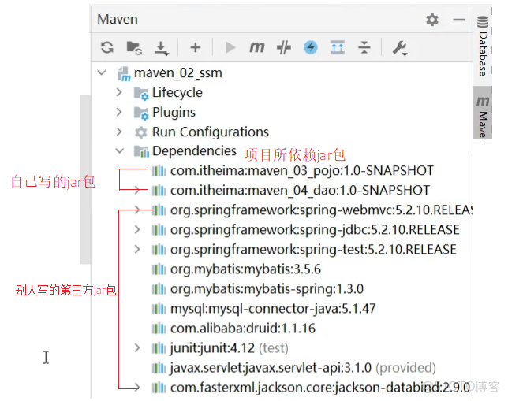The height and width of the screenshot is (401, 508).
Task: Select mysql:mysql-connector-java:5.1.47 entry
Action: pos(273,309)
